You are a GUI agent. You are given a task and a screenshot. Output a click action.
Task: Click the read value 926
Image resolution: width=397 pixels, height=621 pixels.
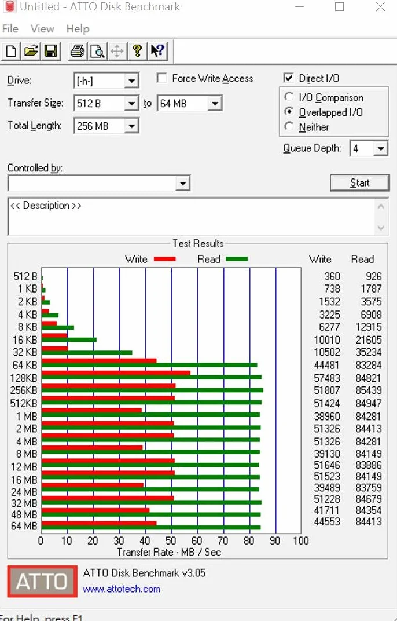(374, 276)
